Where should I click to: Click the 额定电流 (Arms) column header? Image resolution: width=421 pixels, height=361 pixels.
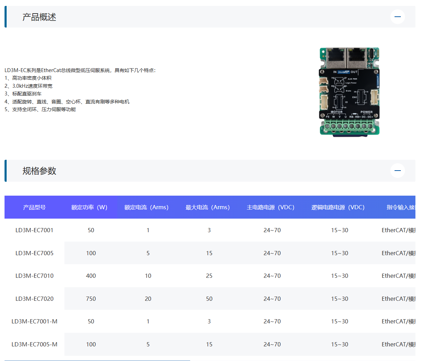tap(146, 207)
